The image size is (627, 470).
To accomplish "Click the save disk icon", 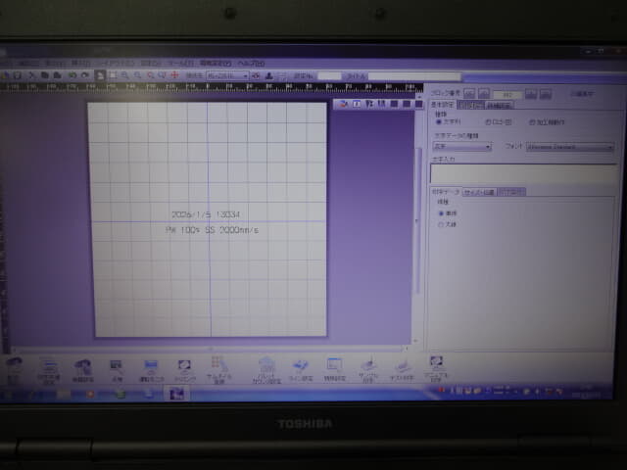I will pos(18,75).
